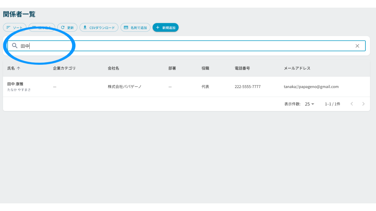Sort by 氏名 column header

point(11,68)
